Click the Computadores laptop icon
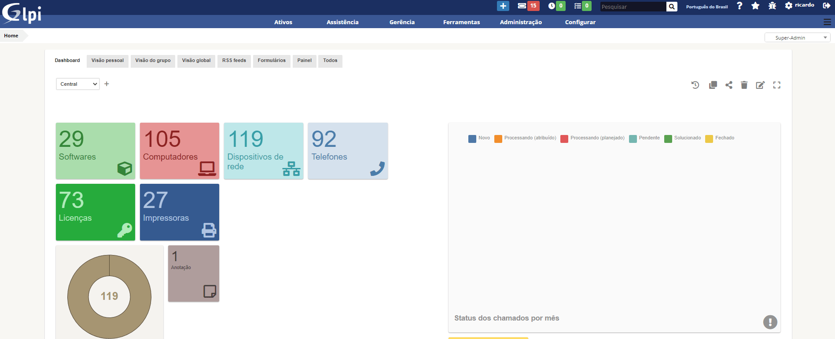Screen dimensions: 835x339 pos(207,168)
